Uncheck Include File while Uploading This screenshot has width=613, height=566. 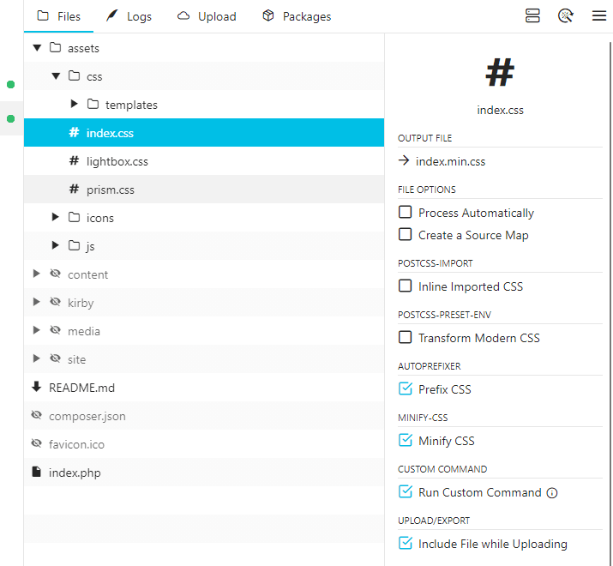(405, 543)
